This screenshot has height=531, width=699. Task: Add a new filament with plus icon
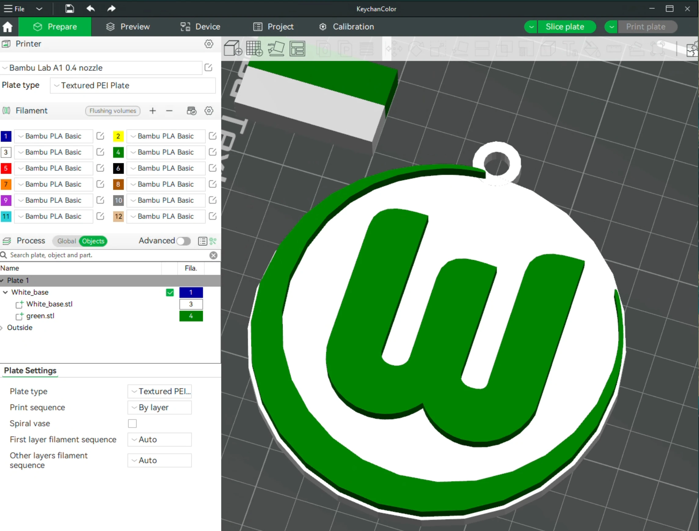point(152,110)
